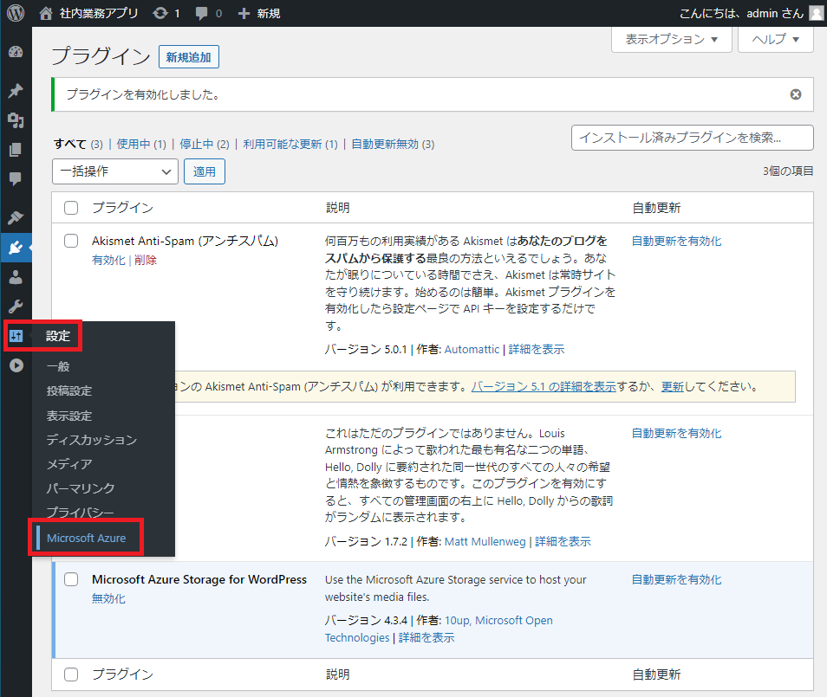View Akismet details via 詳細を表示
Viewport: 827px width, 697px height.
tap(537, 349)
